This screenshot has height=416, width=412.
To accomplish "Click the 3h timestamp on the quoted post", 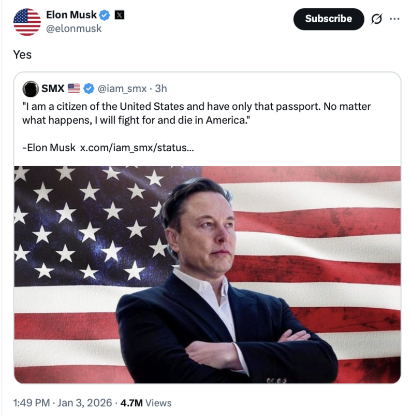I will (161, 89).
